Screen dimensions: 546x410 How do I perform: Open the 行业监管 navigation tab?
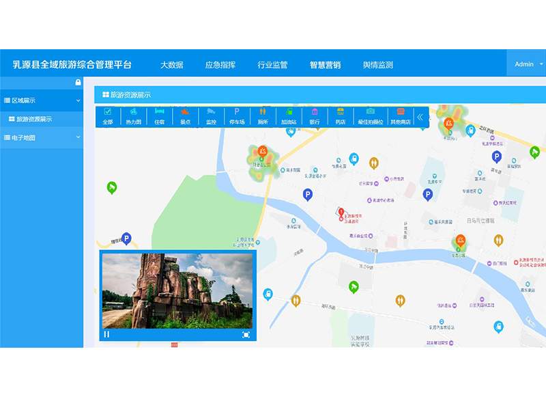click(272, 65)
